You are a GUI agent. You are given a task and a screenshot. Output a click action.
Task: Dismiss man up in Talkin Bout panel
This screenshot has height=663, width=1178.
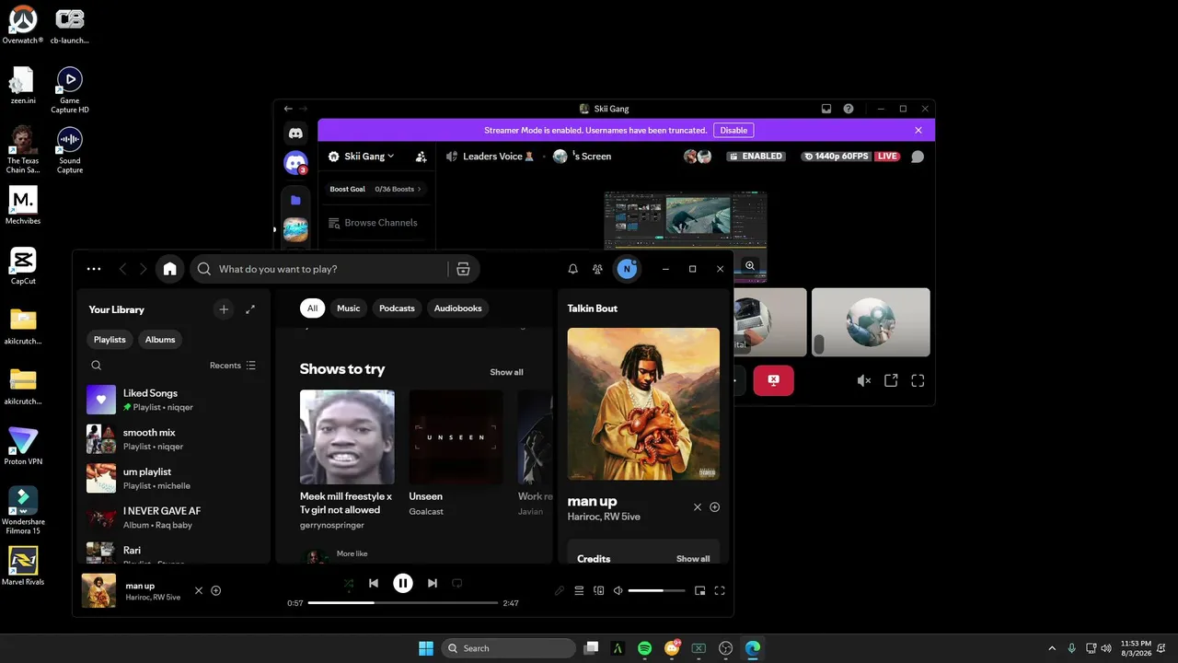(x=698, y=507)
